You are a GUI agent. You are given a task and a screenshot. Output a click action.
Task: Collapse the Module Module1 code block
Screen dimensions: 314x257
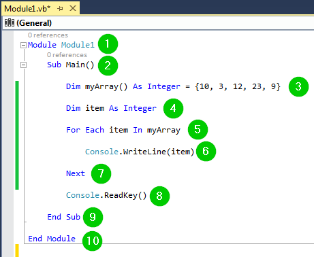click(23, 46)
